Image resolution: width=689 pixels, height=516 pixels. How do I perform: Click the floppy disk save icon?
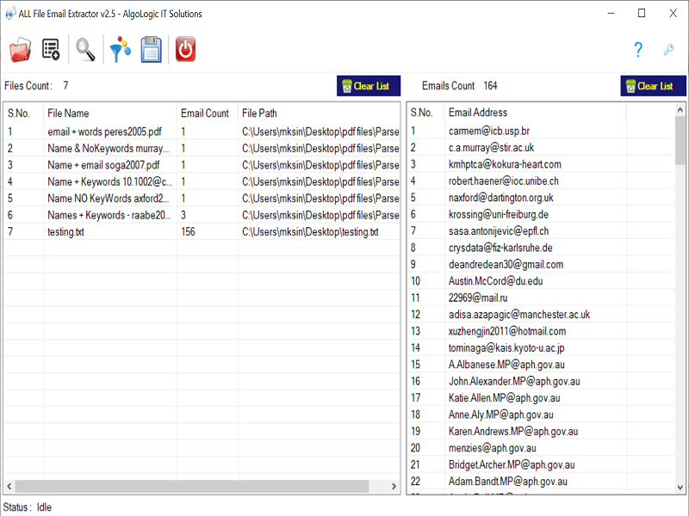click(x=152, y=51)
